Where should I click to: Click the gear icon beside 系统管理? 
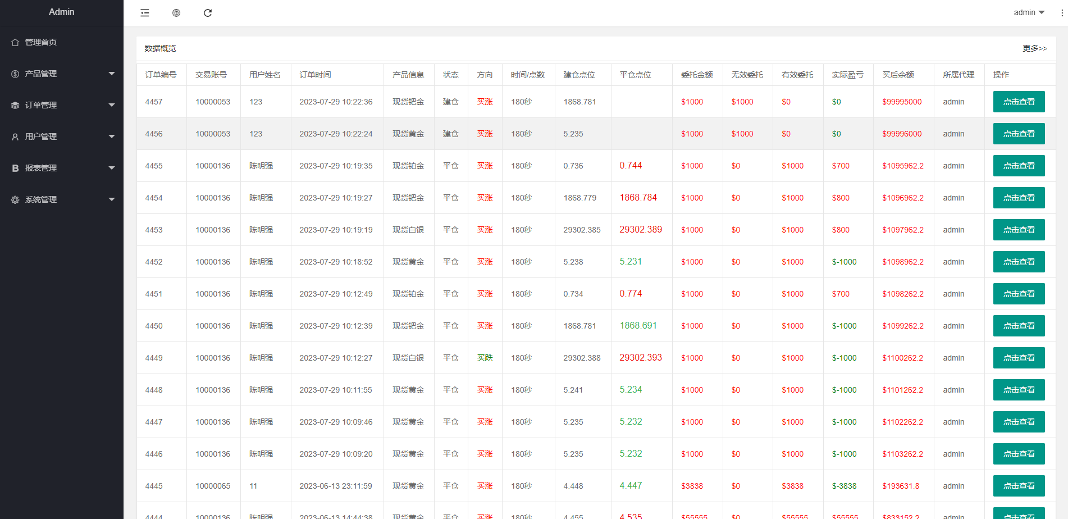coord(15,199)
